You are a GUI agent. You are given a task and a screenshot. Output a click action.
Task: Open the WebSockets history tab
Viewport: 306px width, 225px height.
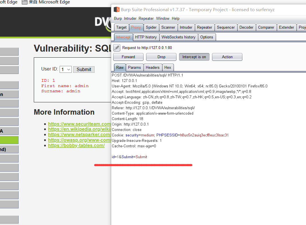pos(178,37)
